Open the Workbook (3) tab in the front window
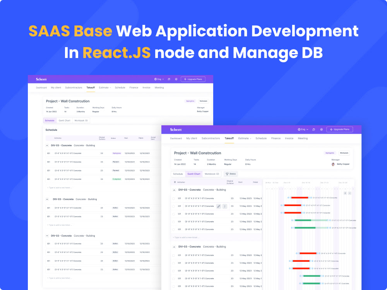Screen dimensions: 387x290 212,174
